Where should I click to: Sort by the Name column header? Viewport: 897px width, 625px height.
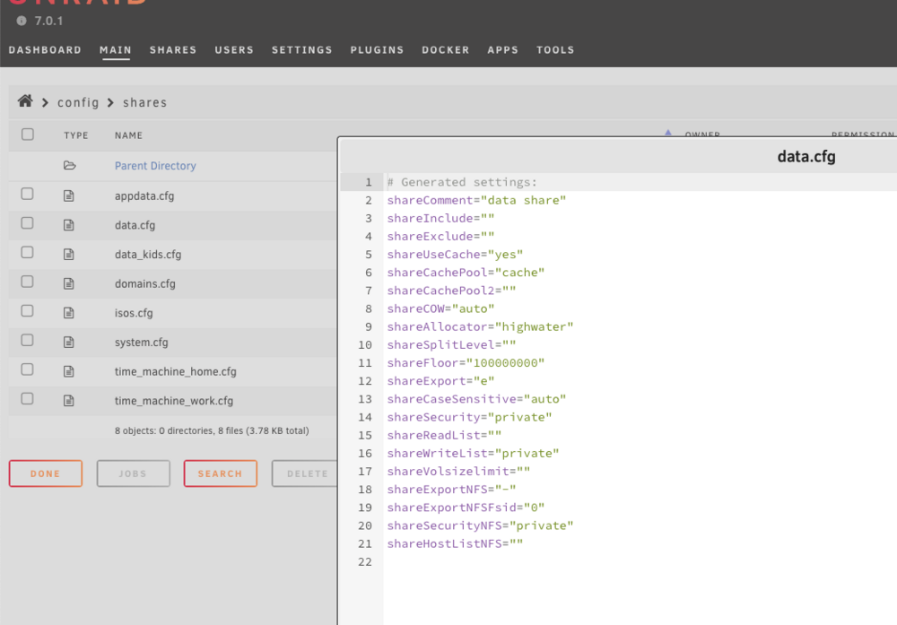pos(128,135)
